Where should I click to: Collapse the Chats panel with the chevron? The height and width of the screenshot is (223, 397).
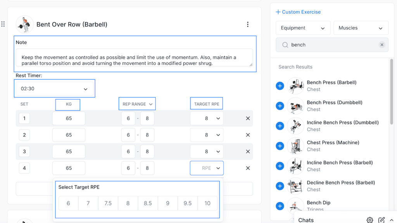coord(391,220)
